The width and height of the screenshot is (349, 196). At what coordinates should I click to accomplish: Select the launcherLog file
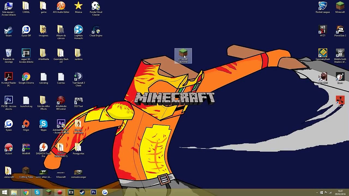[x=26, y=102]
